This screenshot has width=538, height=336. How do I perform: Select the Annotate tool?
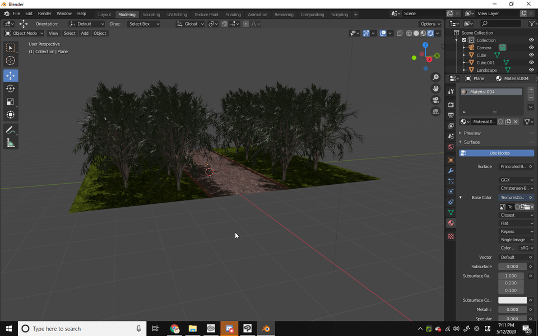[x=11, y=130]
